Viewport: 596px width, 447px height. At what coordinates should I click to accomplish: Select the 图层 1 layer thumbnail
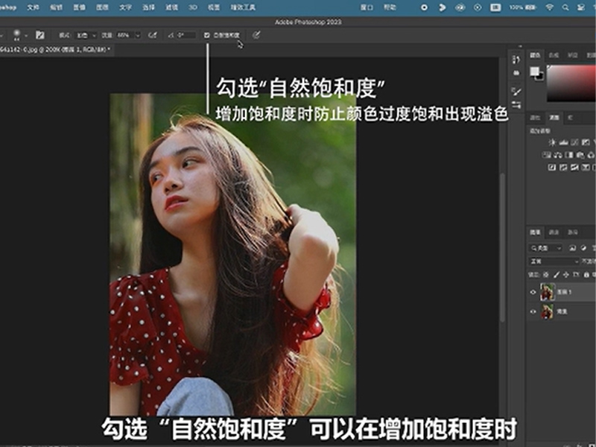coord(547,292)
